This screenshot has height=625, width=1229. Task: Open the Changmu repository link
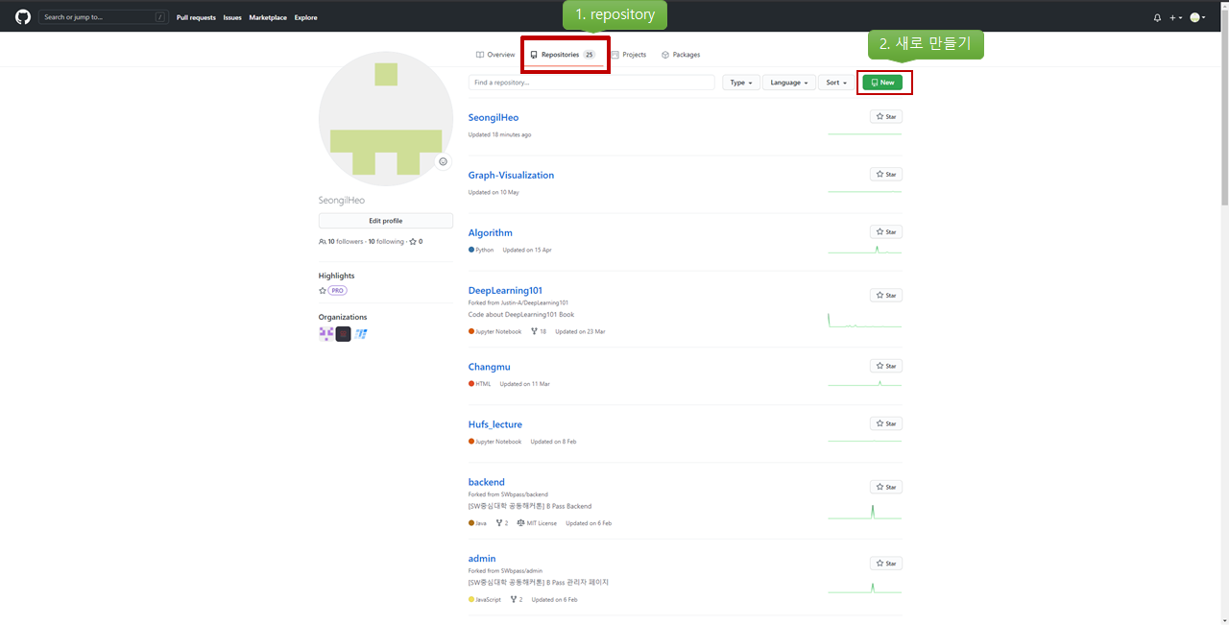pyautogui.click(x=490, y=367)
